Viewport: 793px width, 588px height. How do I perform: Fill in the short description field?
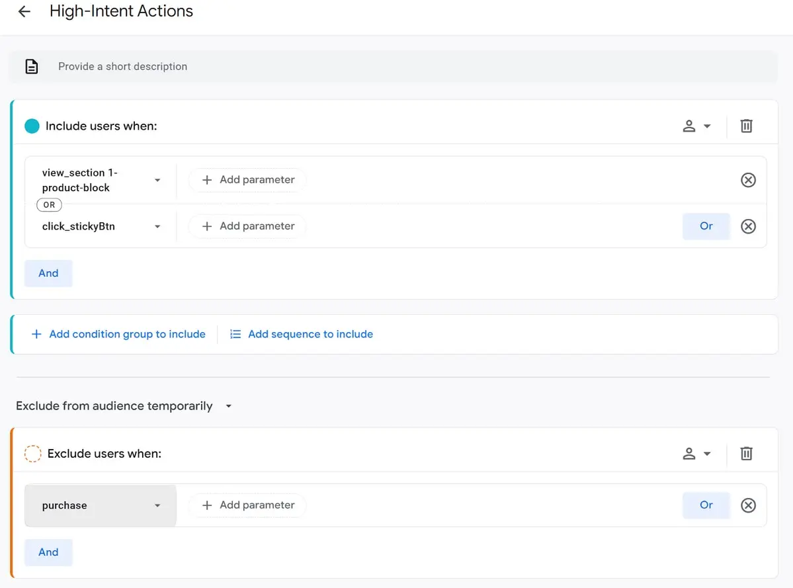[394, 66]
